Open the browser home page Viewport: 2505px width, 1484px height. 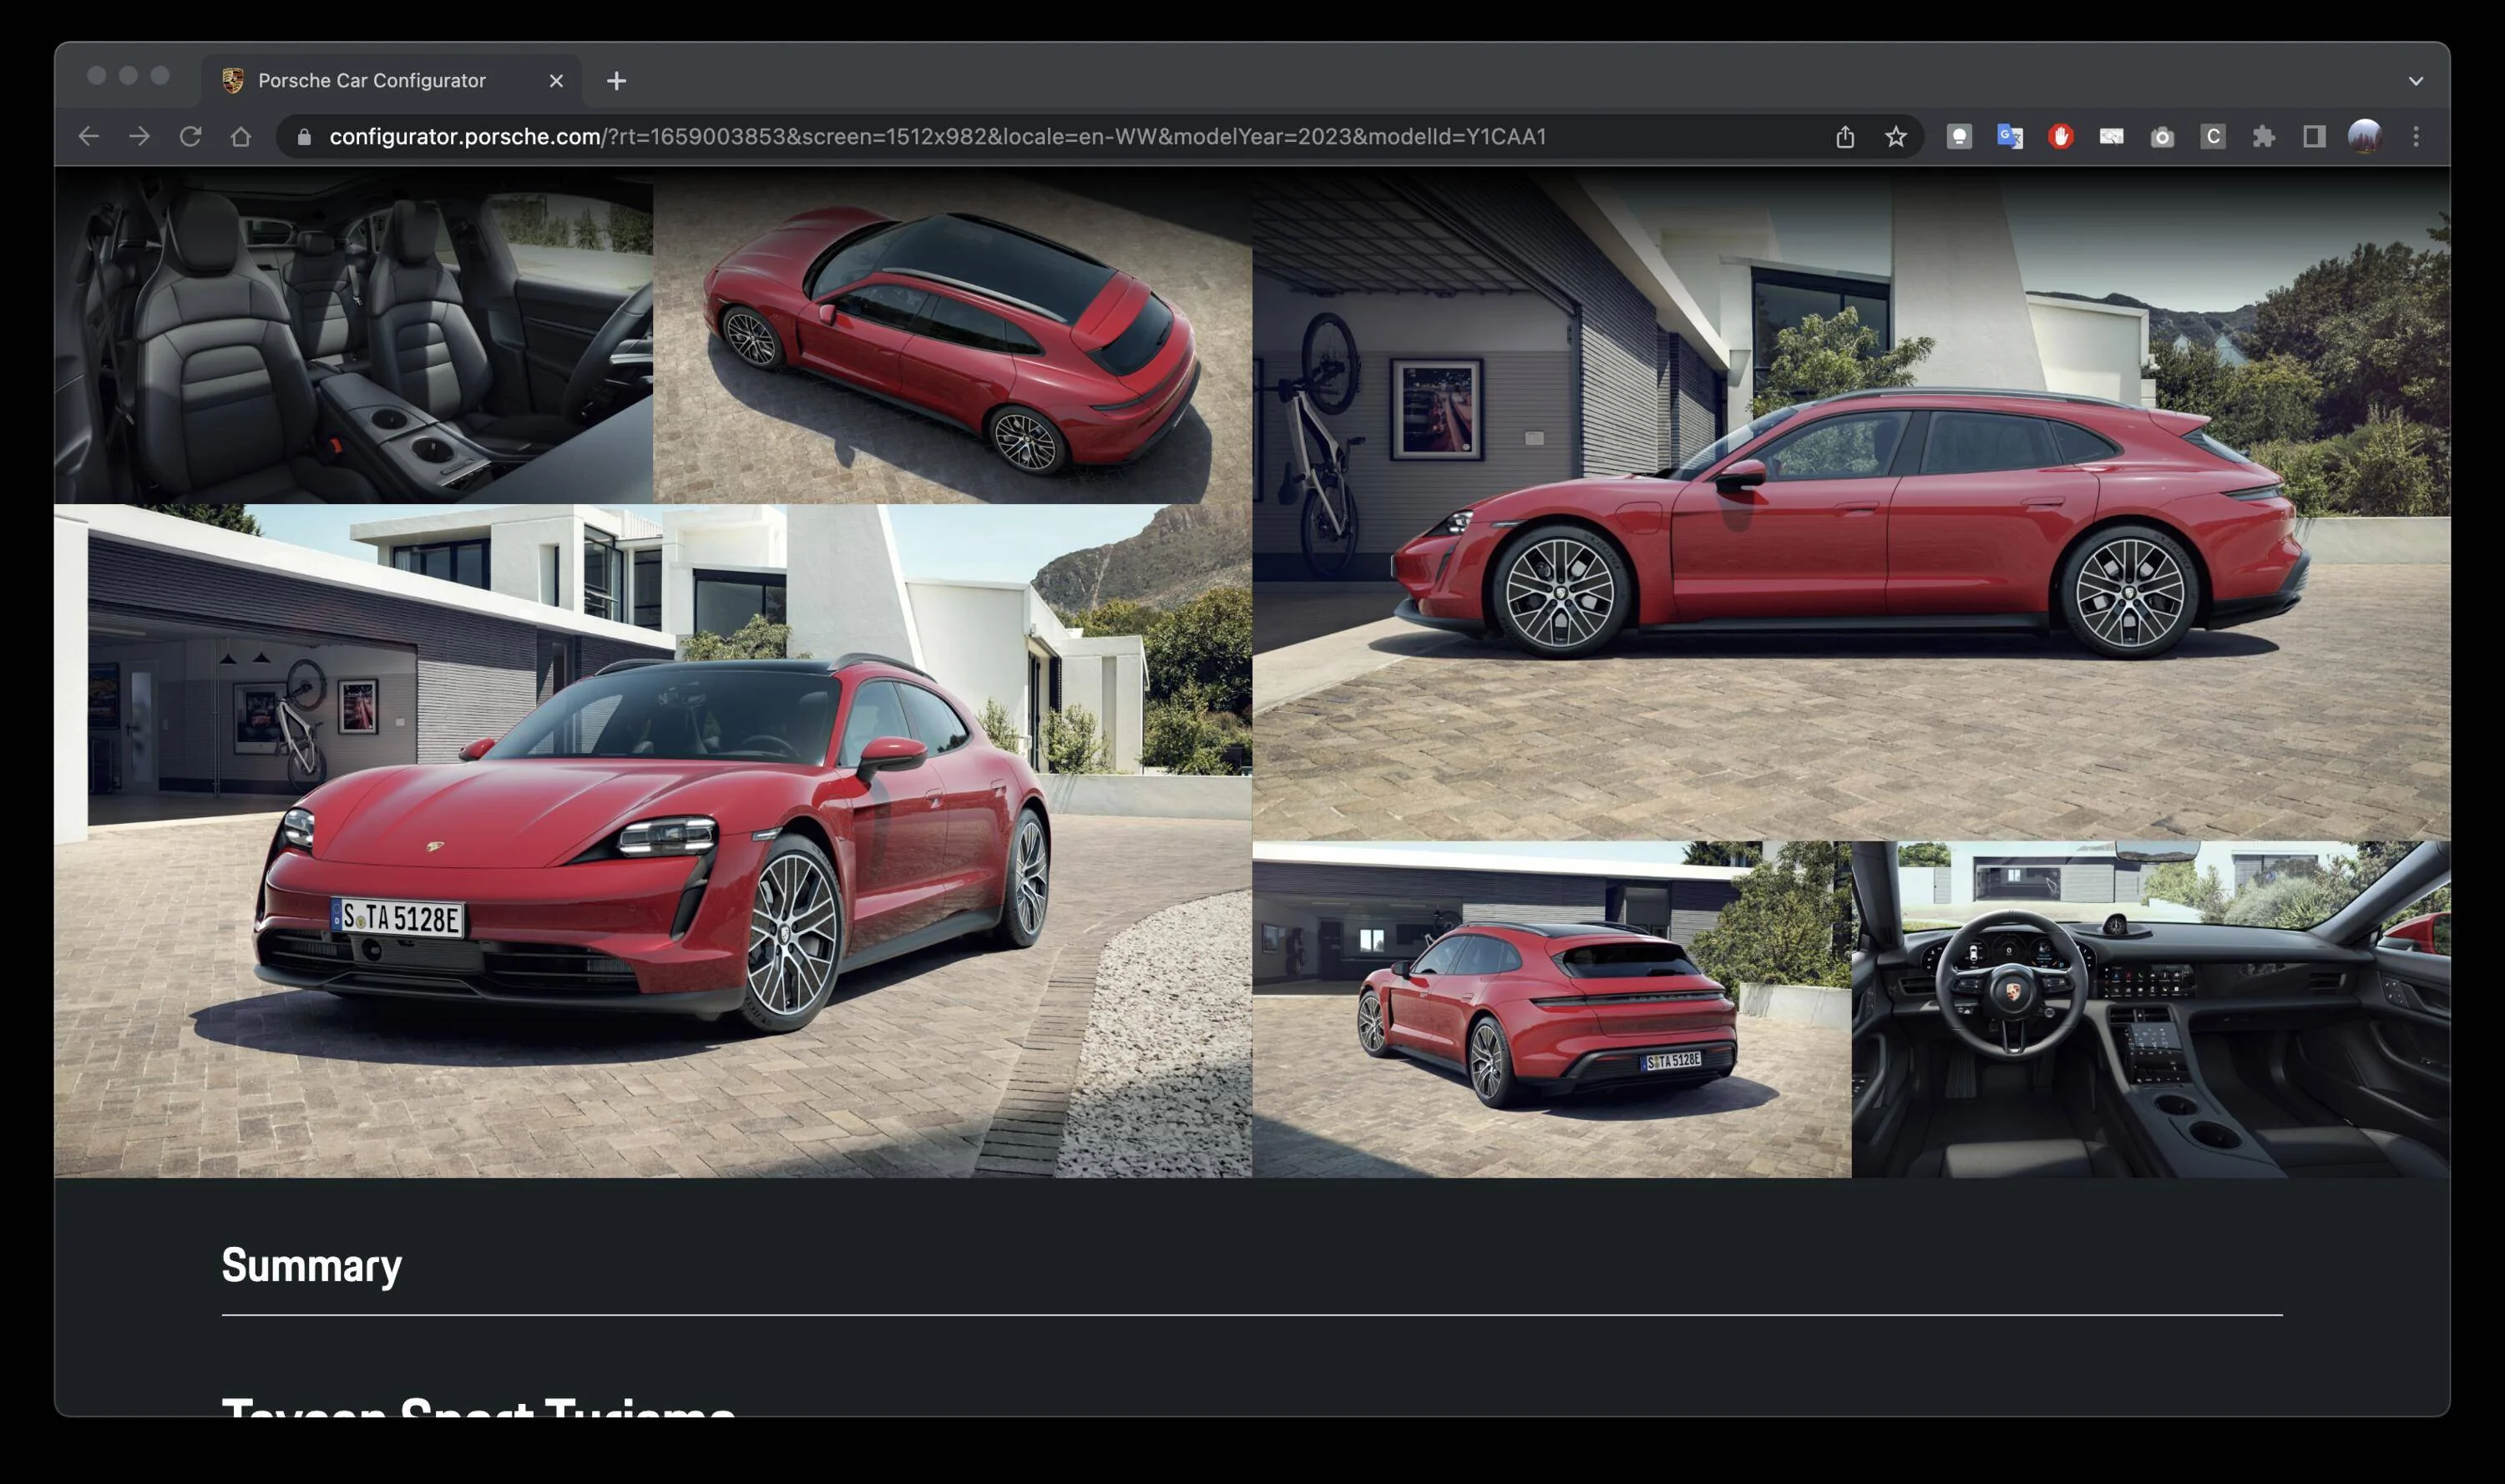tap(240, 136)
